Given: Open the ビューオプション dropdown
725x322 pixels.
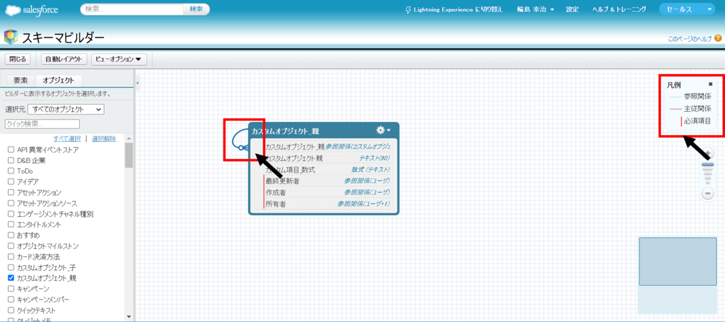Looking at the screenshot, I should [119, 59].
